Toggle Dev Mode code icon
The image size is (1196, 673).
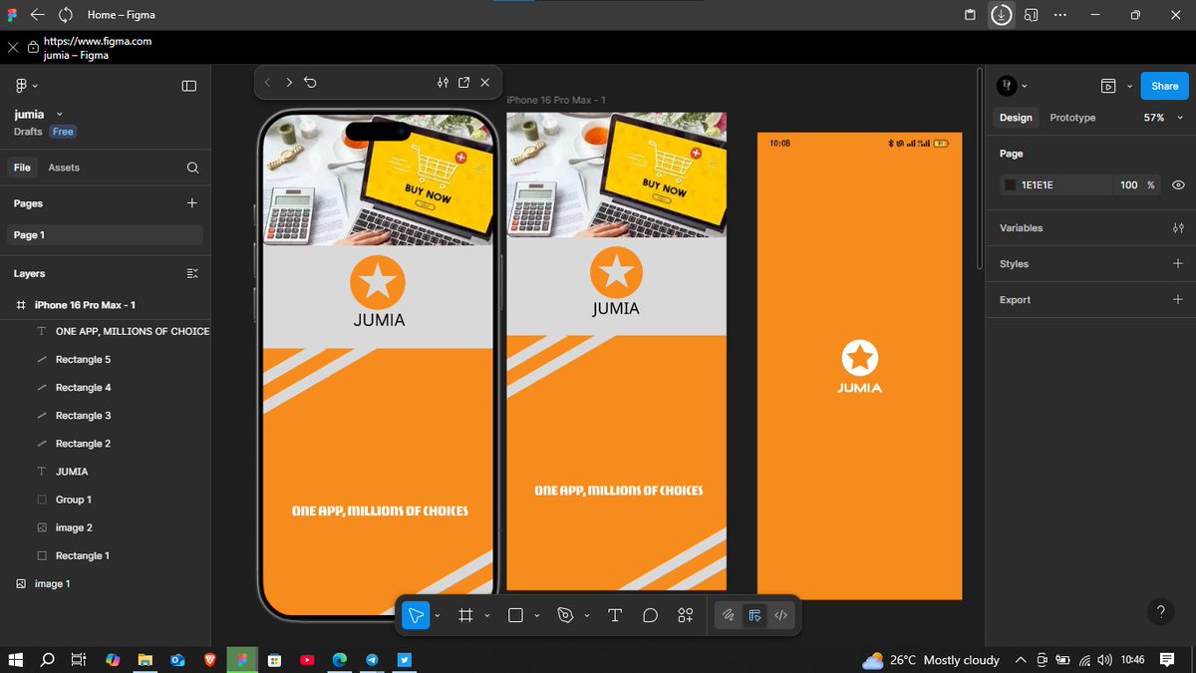780,615
